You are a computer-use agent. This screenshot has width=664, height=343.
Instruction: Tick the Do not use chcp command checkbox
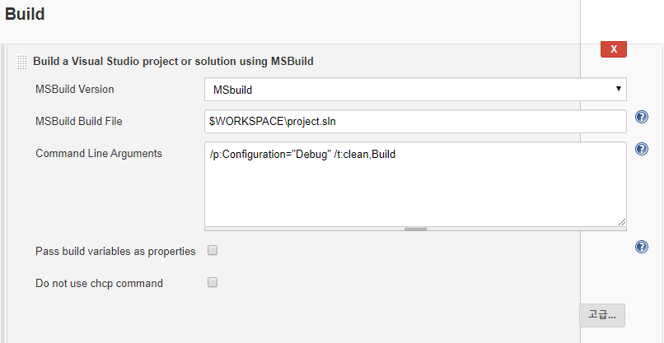pos(213,282)
